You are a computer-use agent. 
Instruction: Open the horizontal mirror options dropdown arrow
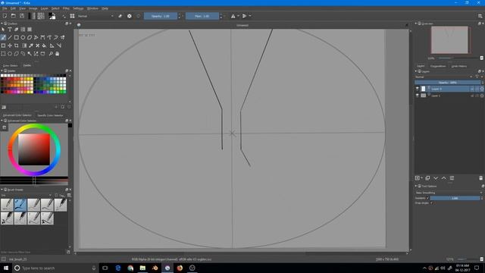(238, 16)
